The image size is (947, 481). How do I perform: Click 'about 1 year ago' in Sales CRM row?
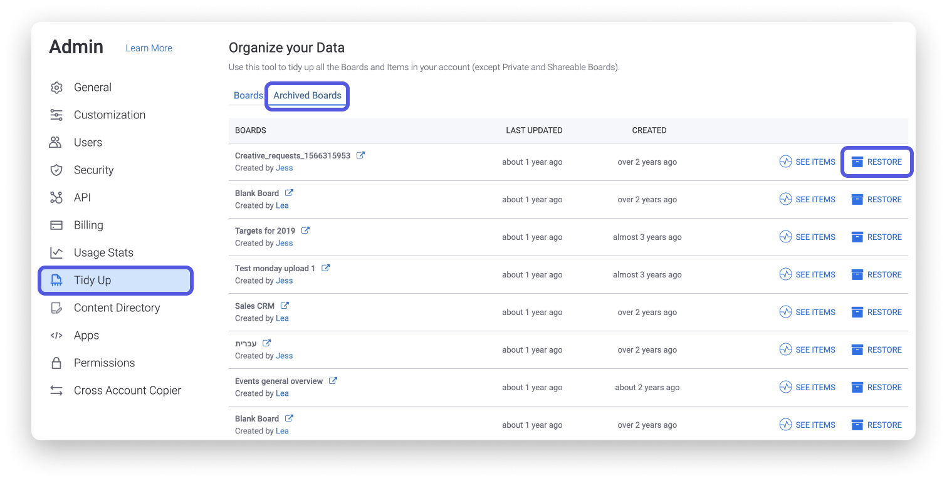(x=532, y=312)
